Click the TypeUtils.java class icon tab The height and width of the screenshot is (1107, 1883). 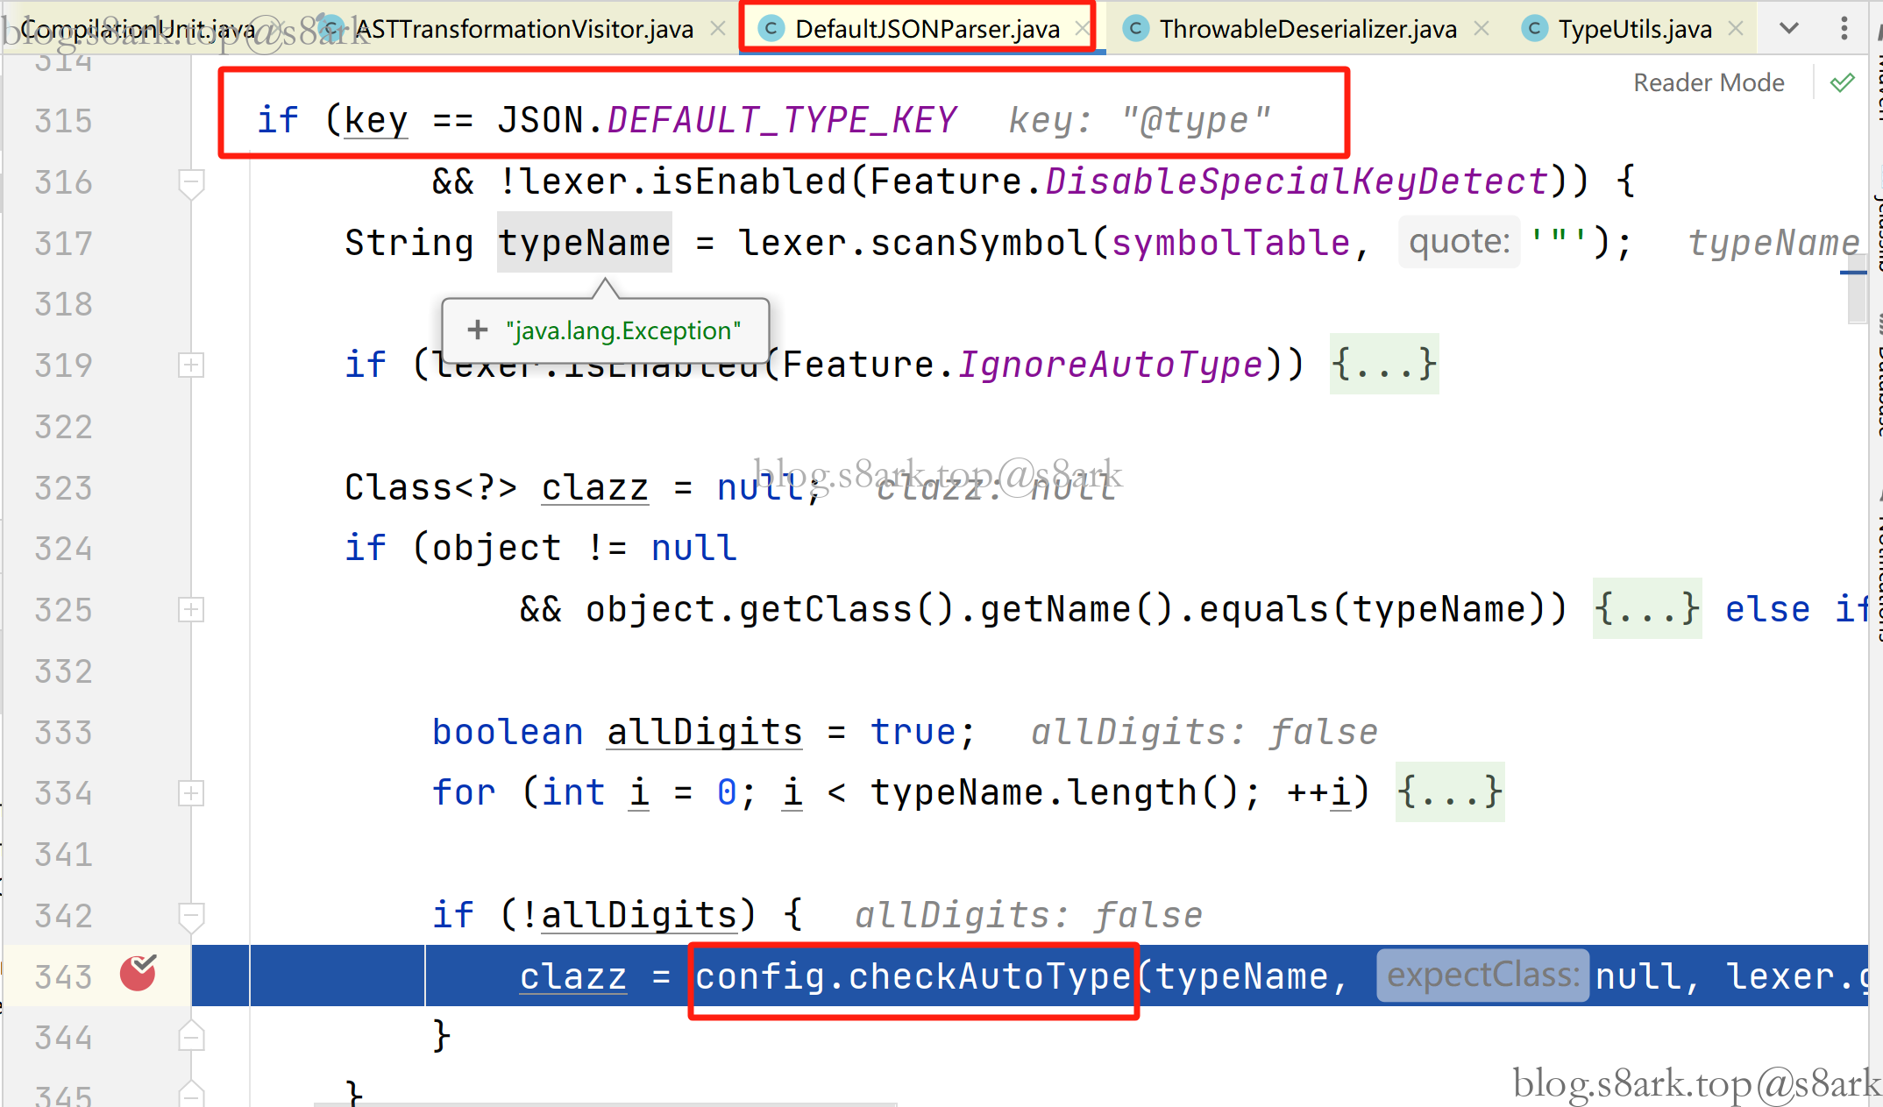(1534, 30)
